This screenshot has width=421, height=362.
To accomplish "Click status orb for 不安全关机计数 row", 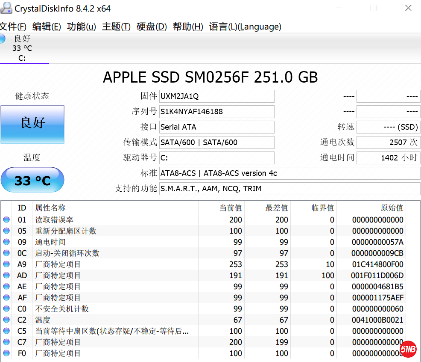I will point(6,309).
